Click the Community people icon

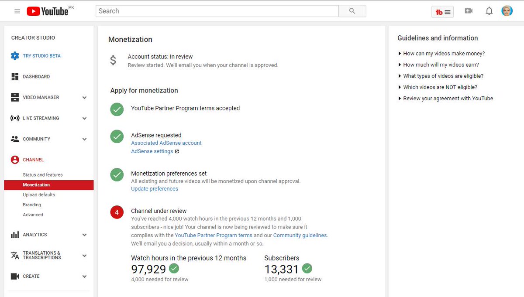pos(15,139)
